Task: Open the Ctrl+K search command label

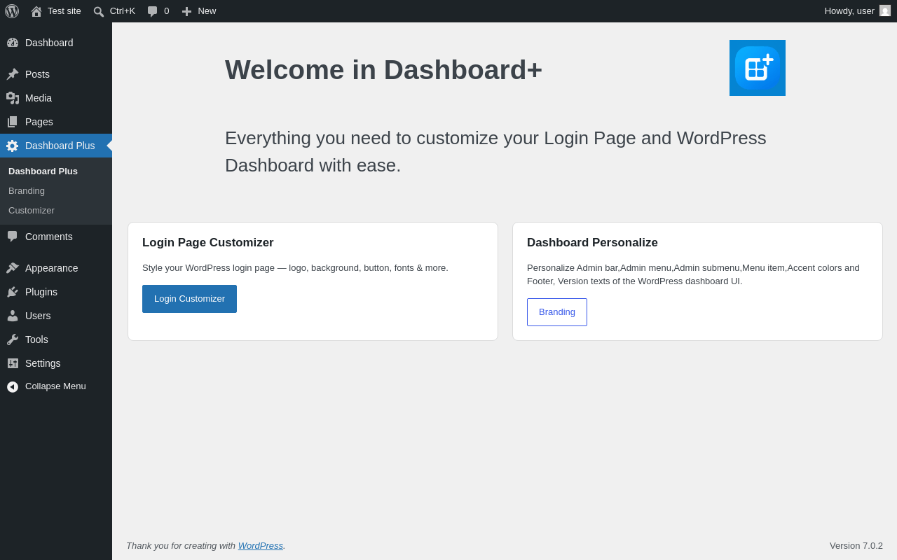Action: point(123,11)
